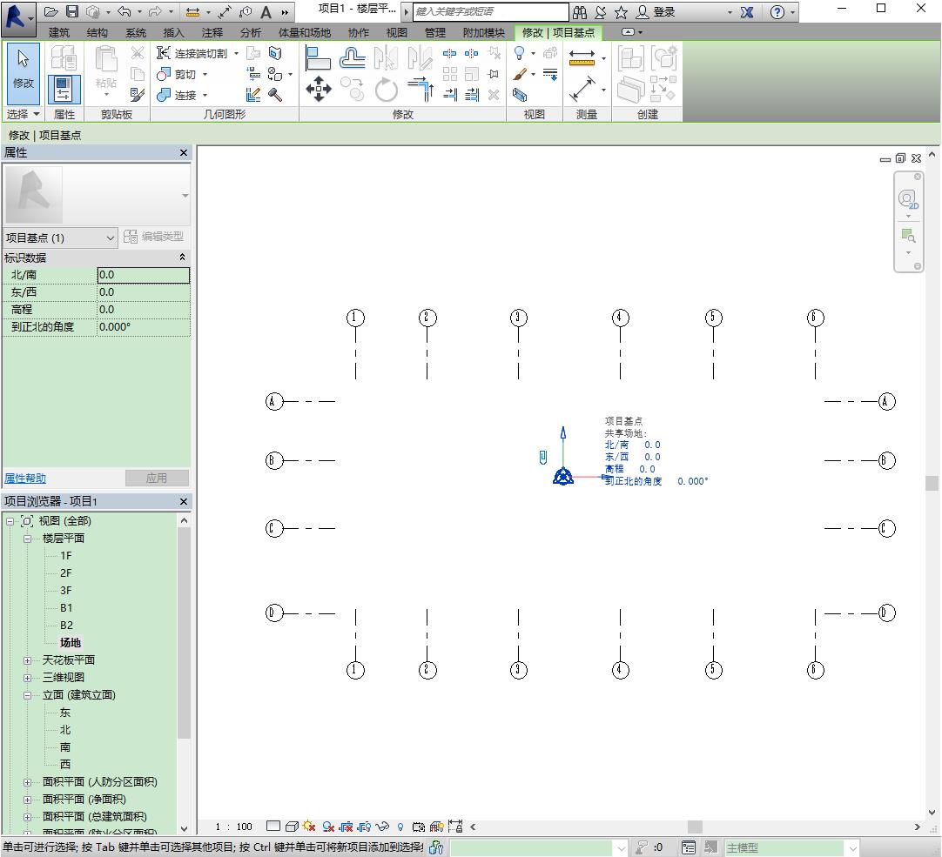Viewport: 942px width, 857px height.
Task: Open the 建筑 ribbon tab
Action: click(59, 32)
